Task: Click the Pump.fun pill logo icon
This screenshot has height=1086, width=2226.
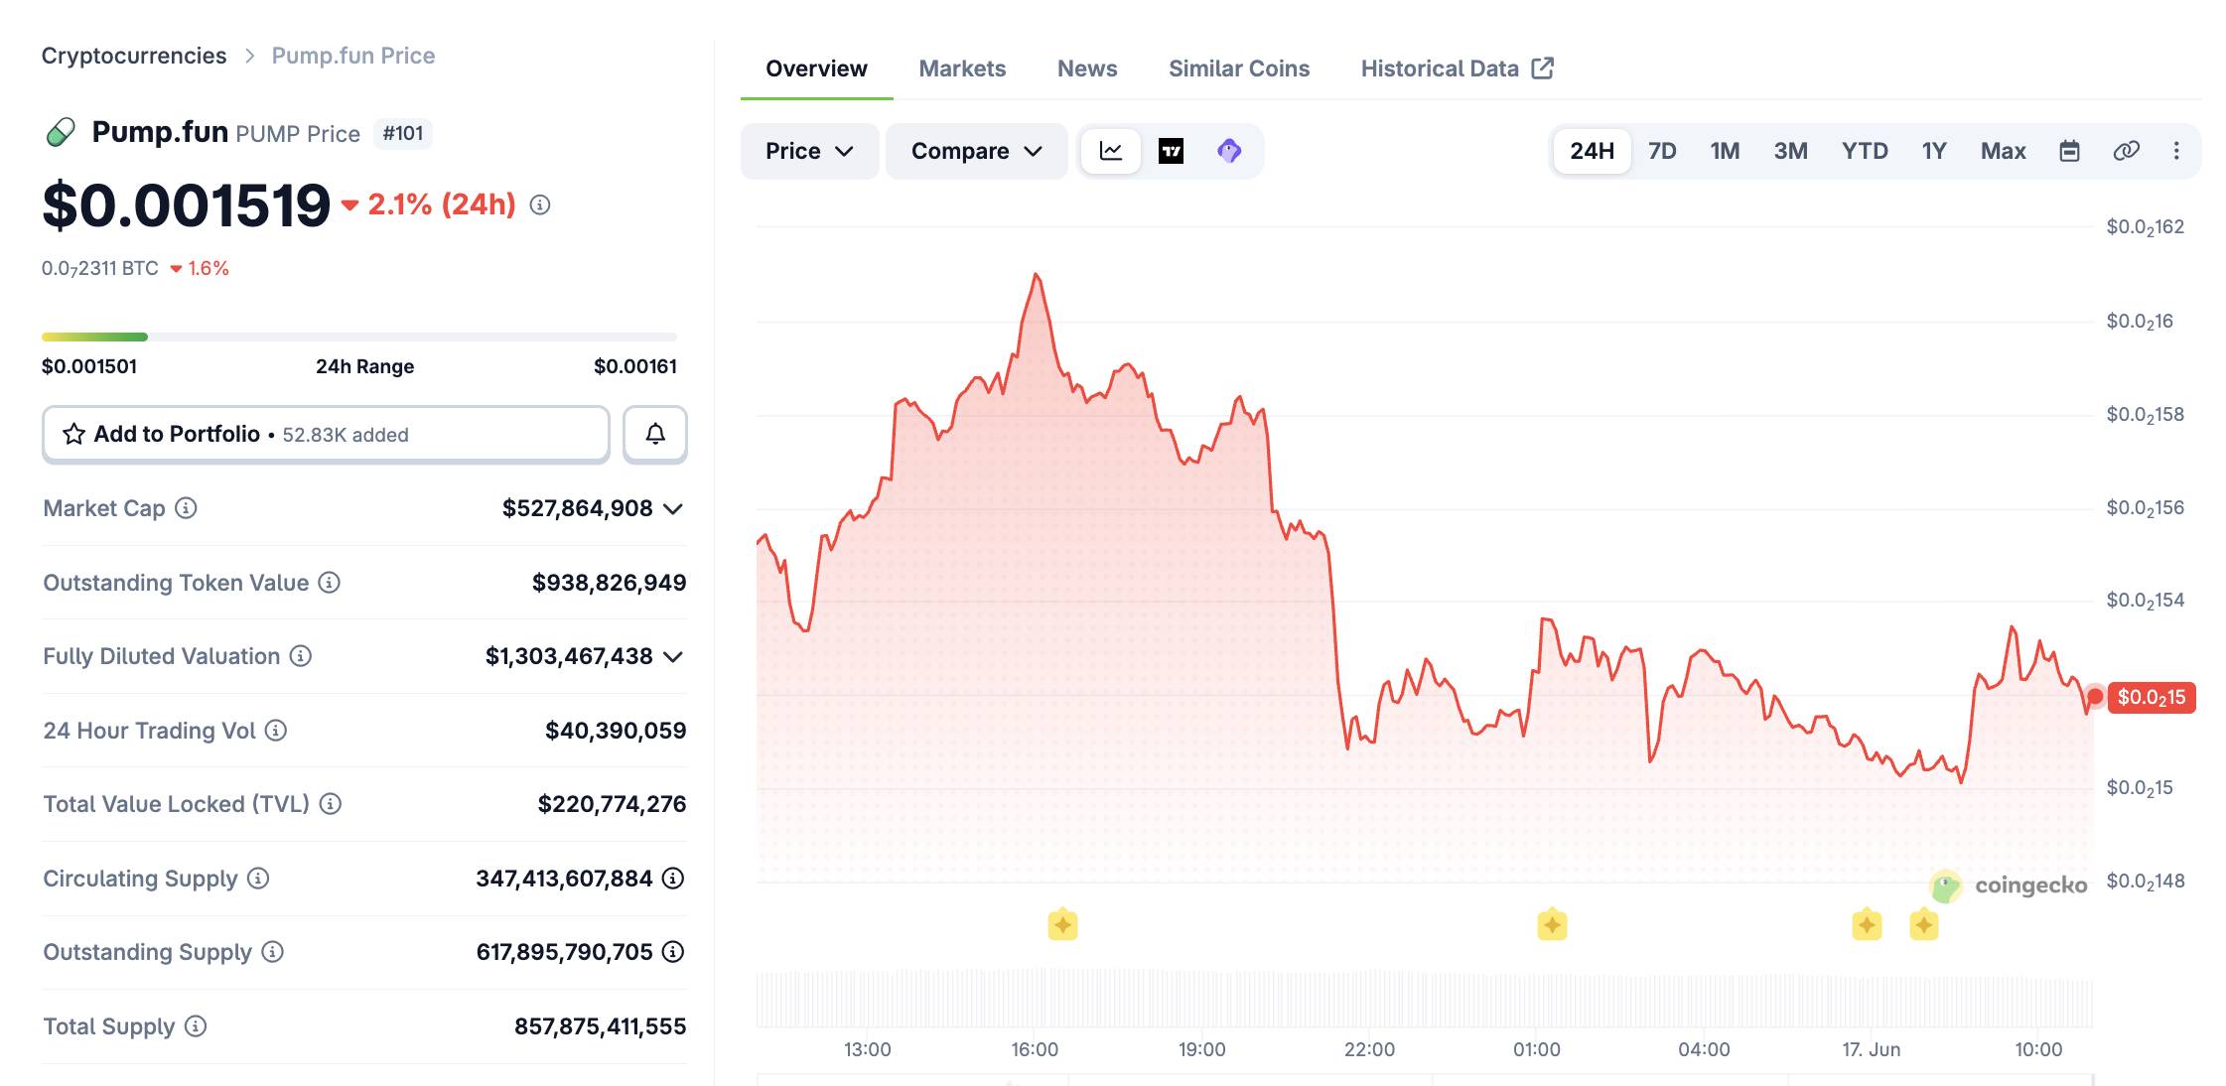Action: (61, 132)
